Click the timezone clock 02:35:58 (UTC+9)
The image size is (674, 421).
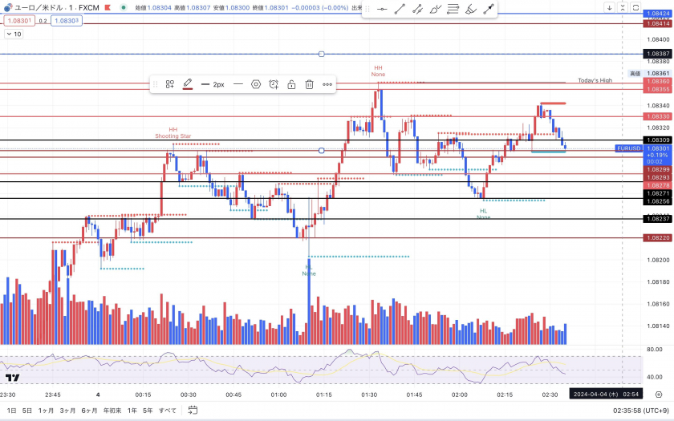pos(637,411)
